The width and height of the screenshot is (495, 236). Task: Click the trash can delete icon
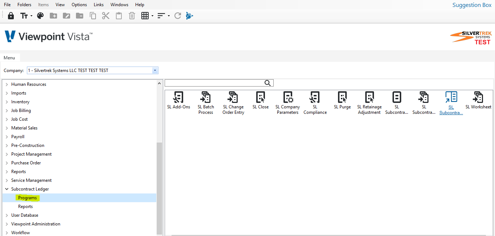tap(132, 16)
